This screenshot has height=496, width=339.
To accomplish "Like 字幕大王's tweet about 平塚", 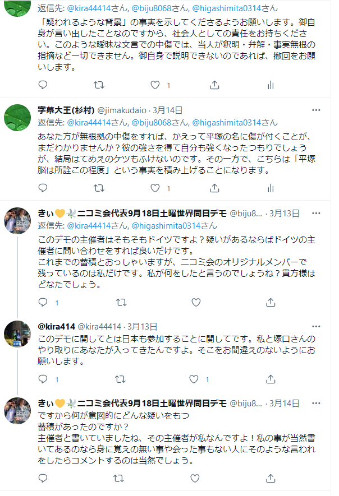I will pos(156,187).
